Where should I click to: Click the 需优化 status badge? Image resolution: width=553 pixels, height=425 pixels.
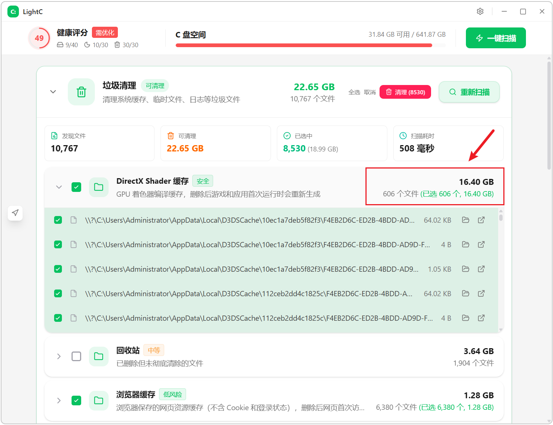105,33
